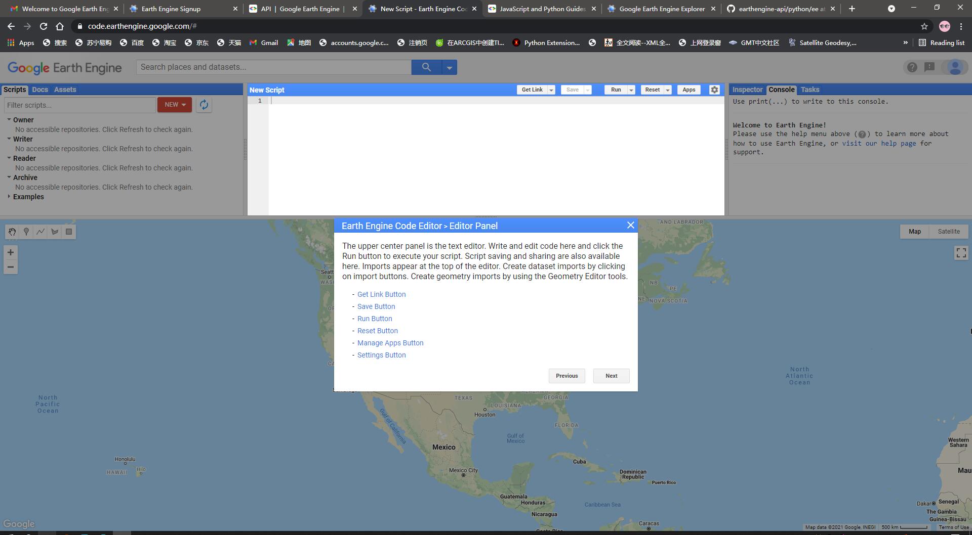Open editor settings gear
972x535 pixels.
pyautogui.click(x=714, y=90)
